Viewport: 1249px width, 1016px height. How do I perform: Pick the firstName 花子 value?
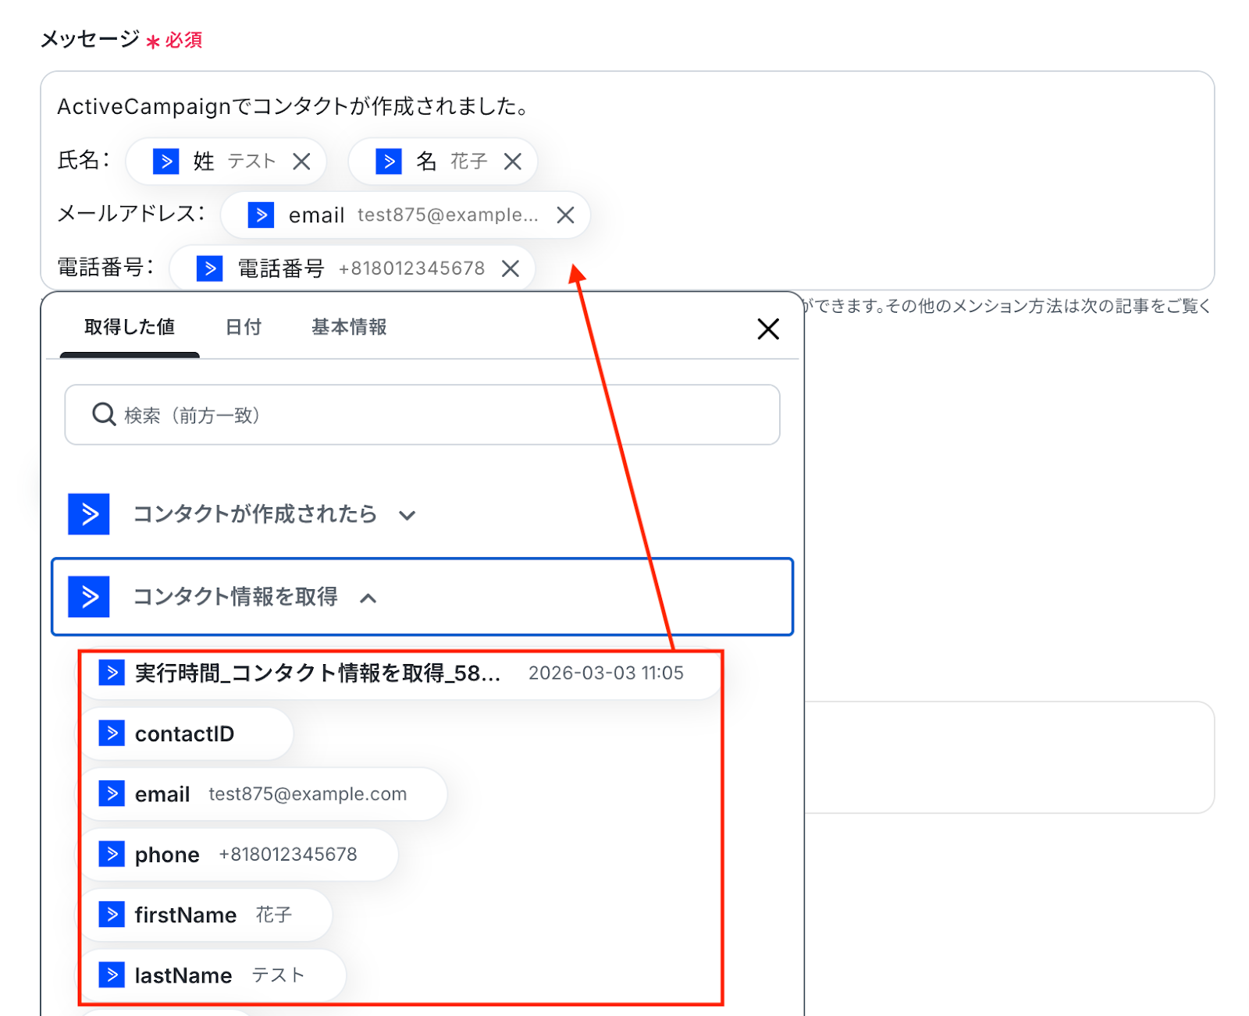[x=205, y=915]
